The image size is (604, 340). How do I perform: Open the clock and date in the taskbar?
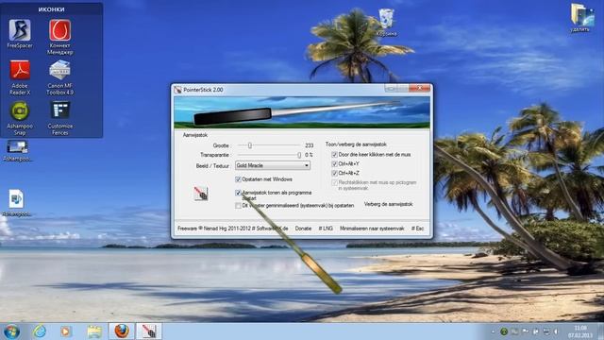(x=579, y=331)
